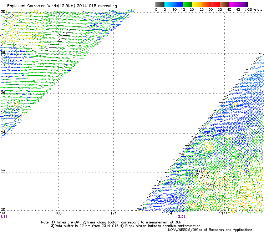Screen dimensions: 264x232
Task: Click the 'Rapidscat Corrected Winds(12.5KM)' title text
Action: [41, 6]
